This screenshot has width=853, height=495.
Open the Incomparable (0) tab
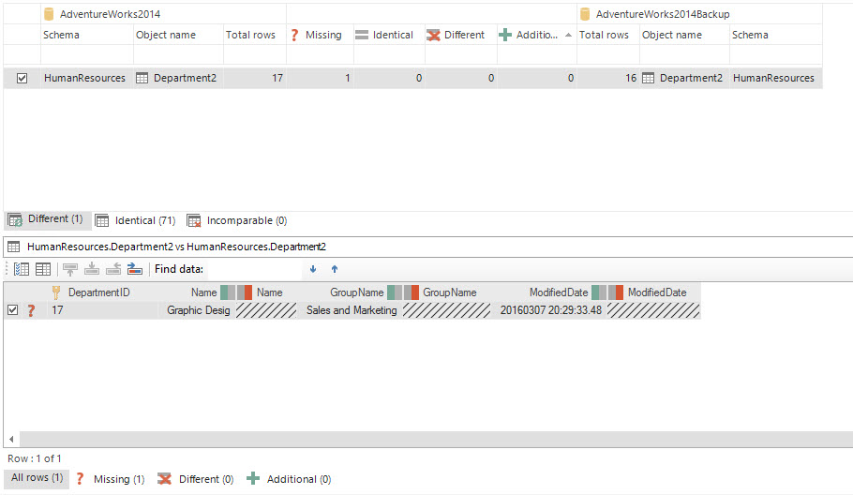237,220
